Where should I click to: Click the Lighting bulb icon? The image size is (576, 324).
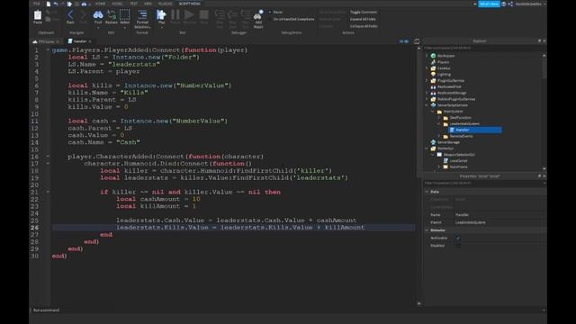click(433, 74)
